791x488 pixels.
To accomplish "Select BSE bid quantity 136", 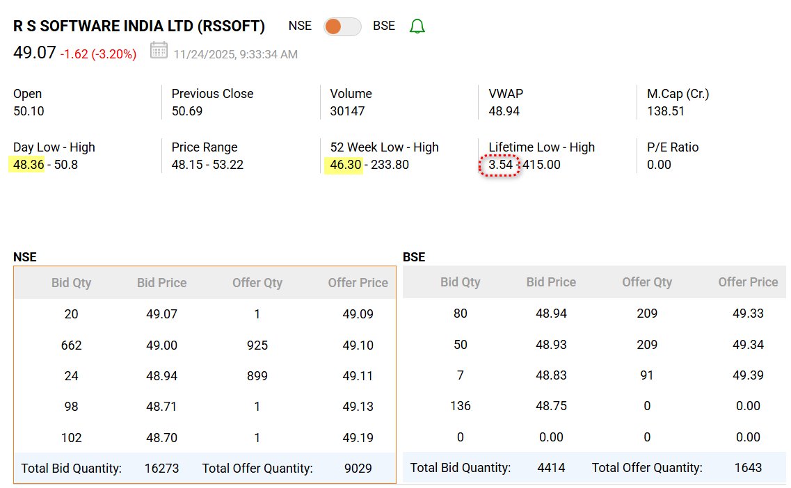I will [461, 406].
